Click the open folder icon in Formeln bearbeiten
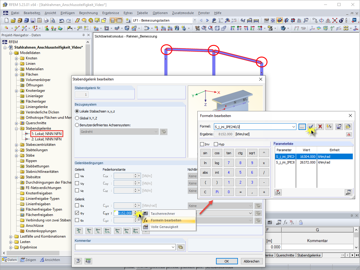 point(348,127)
